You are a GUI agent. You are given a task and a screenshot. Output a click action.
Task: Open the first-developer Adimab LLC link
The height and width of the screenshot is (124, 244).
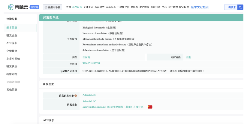pos(89,95)
